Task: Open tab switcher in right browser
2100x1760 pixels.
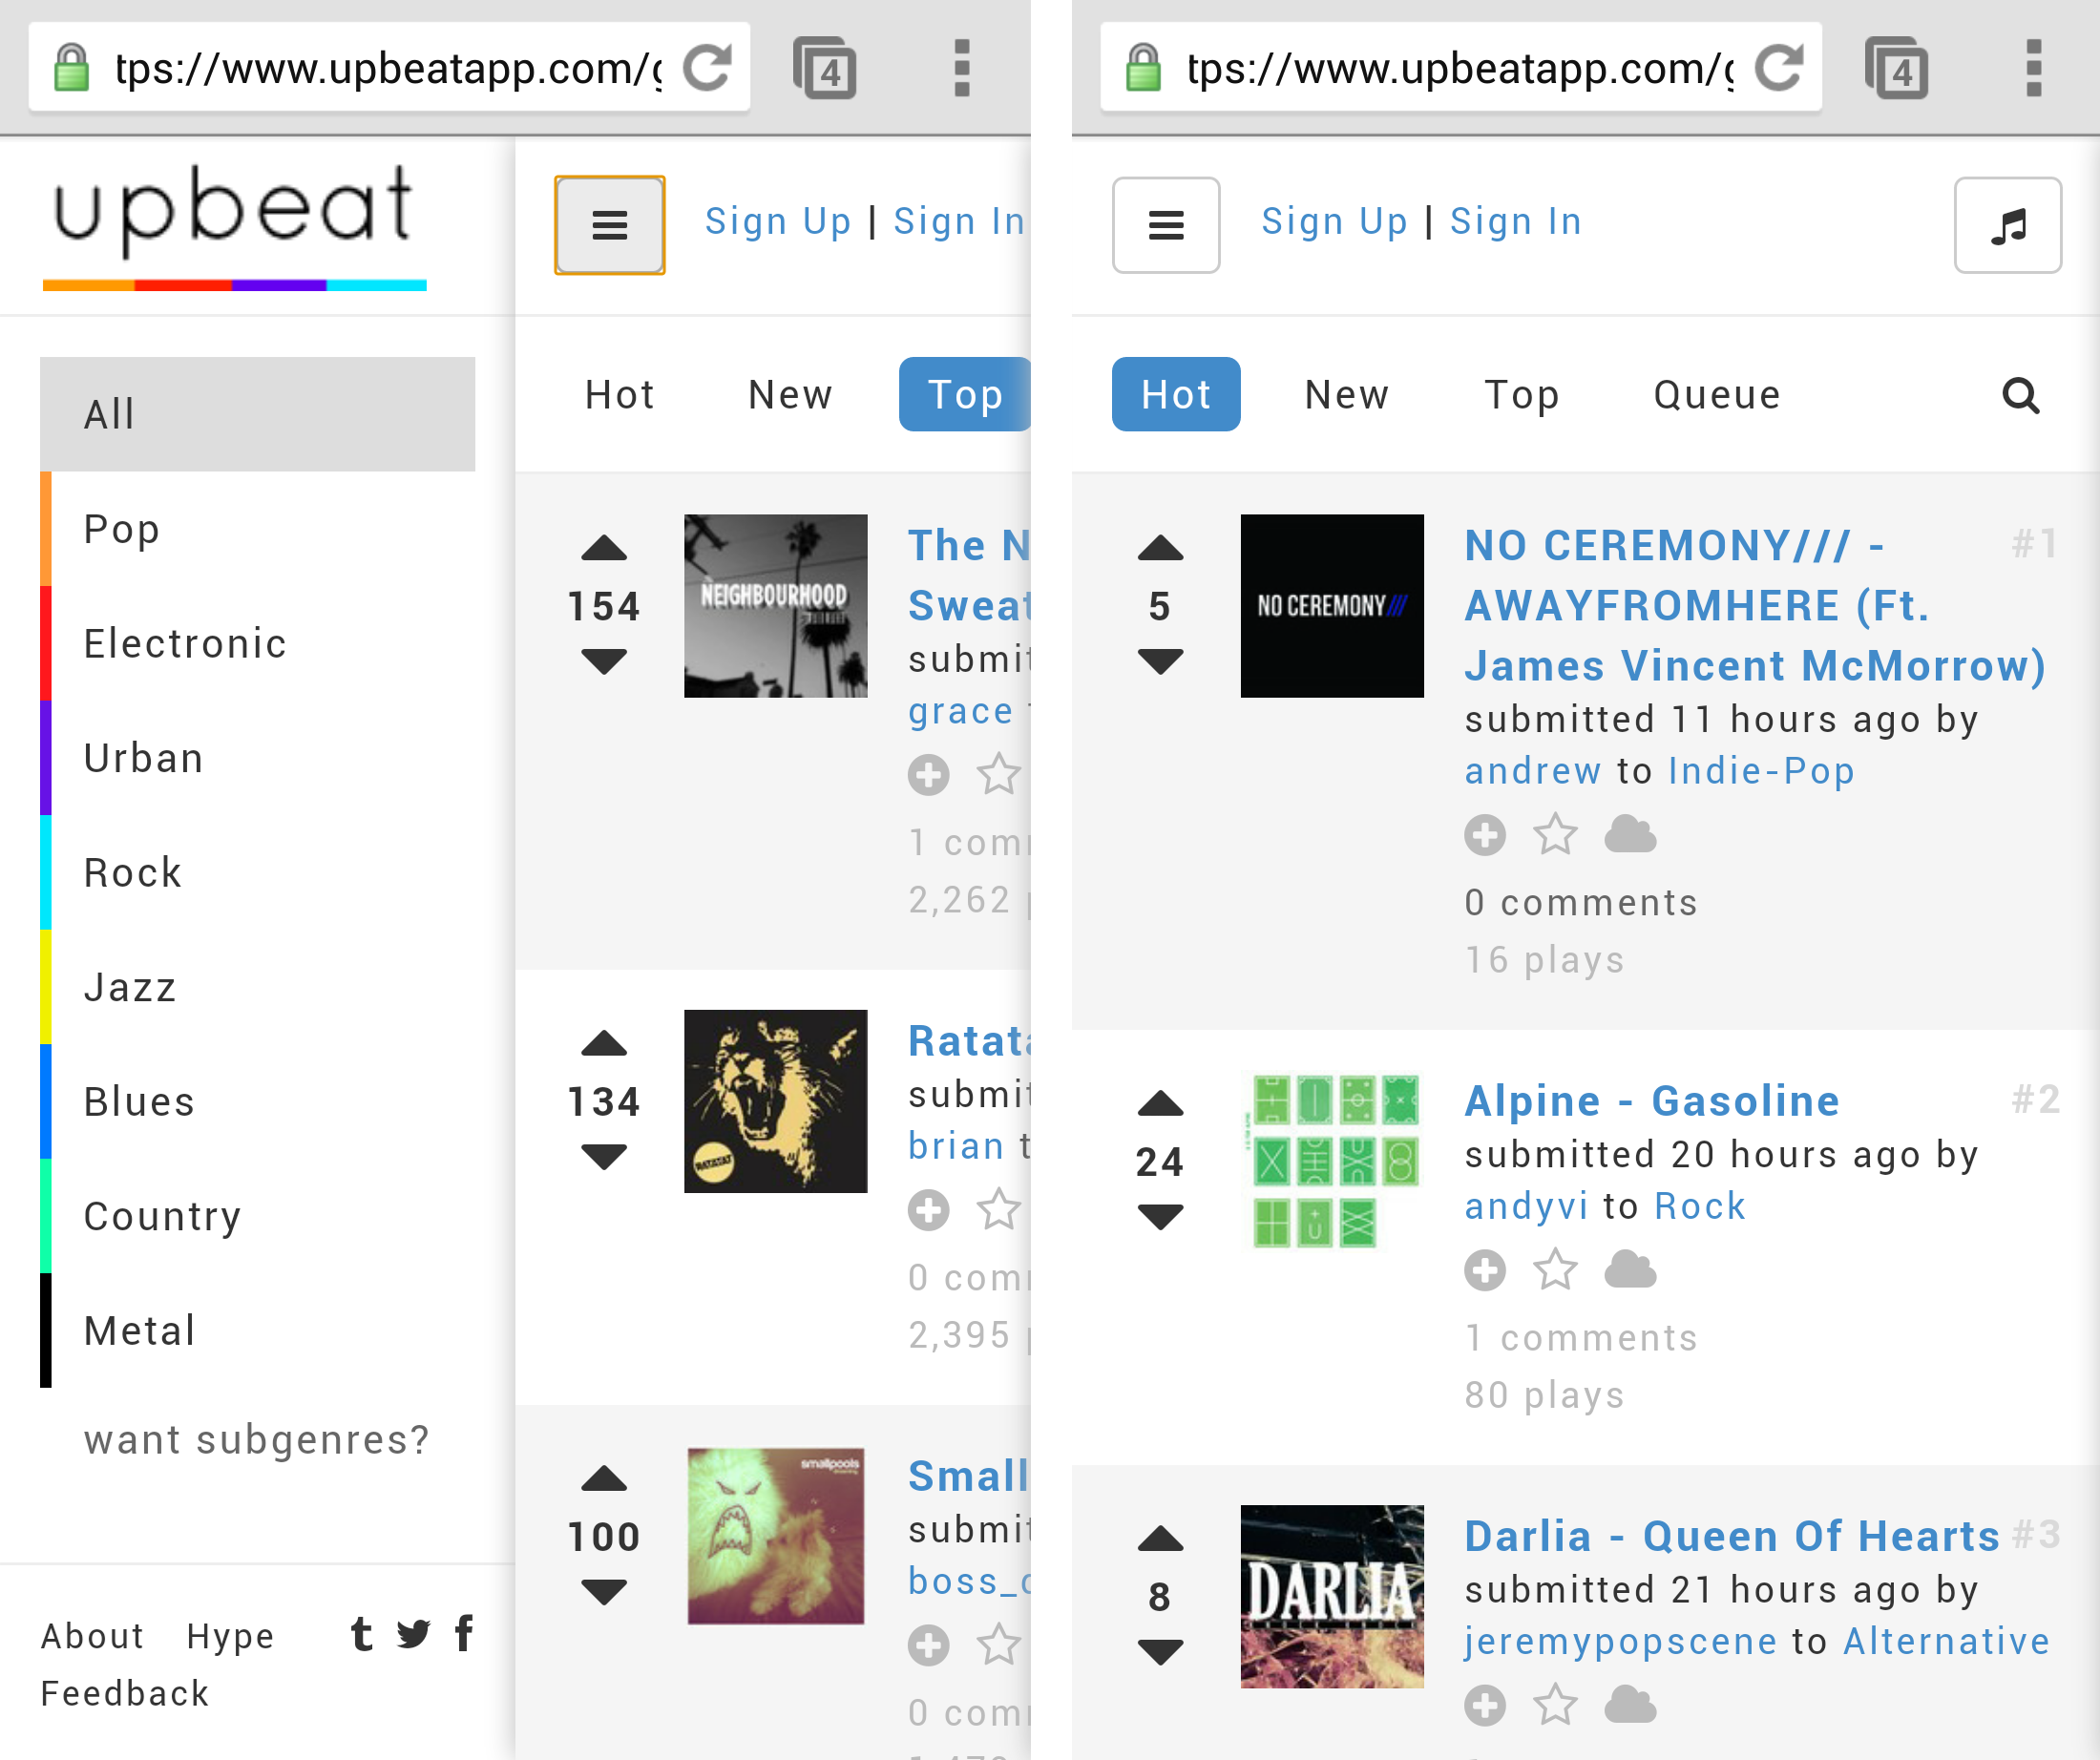Action: click(x=1897, y=68)
